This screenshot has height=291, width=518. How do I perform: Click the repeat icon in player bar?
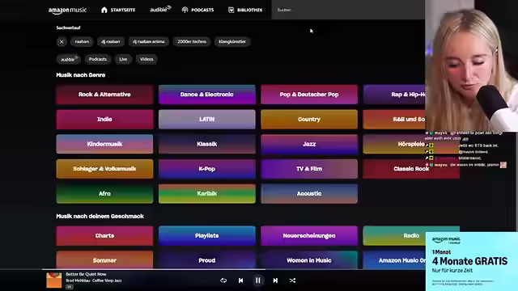(223, 280)
